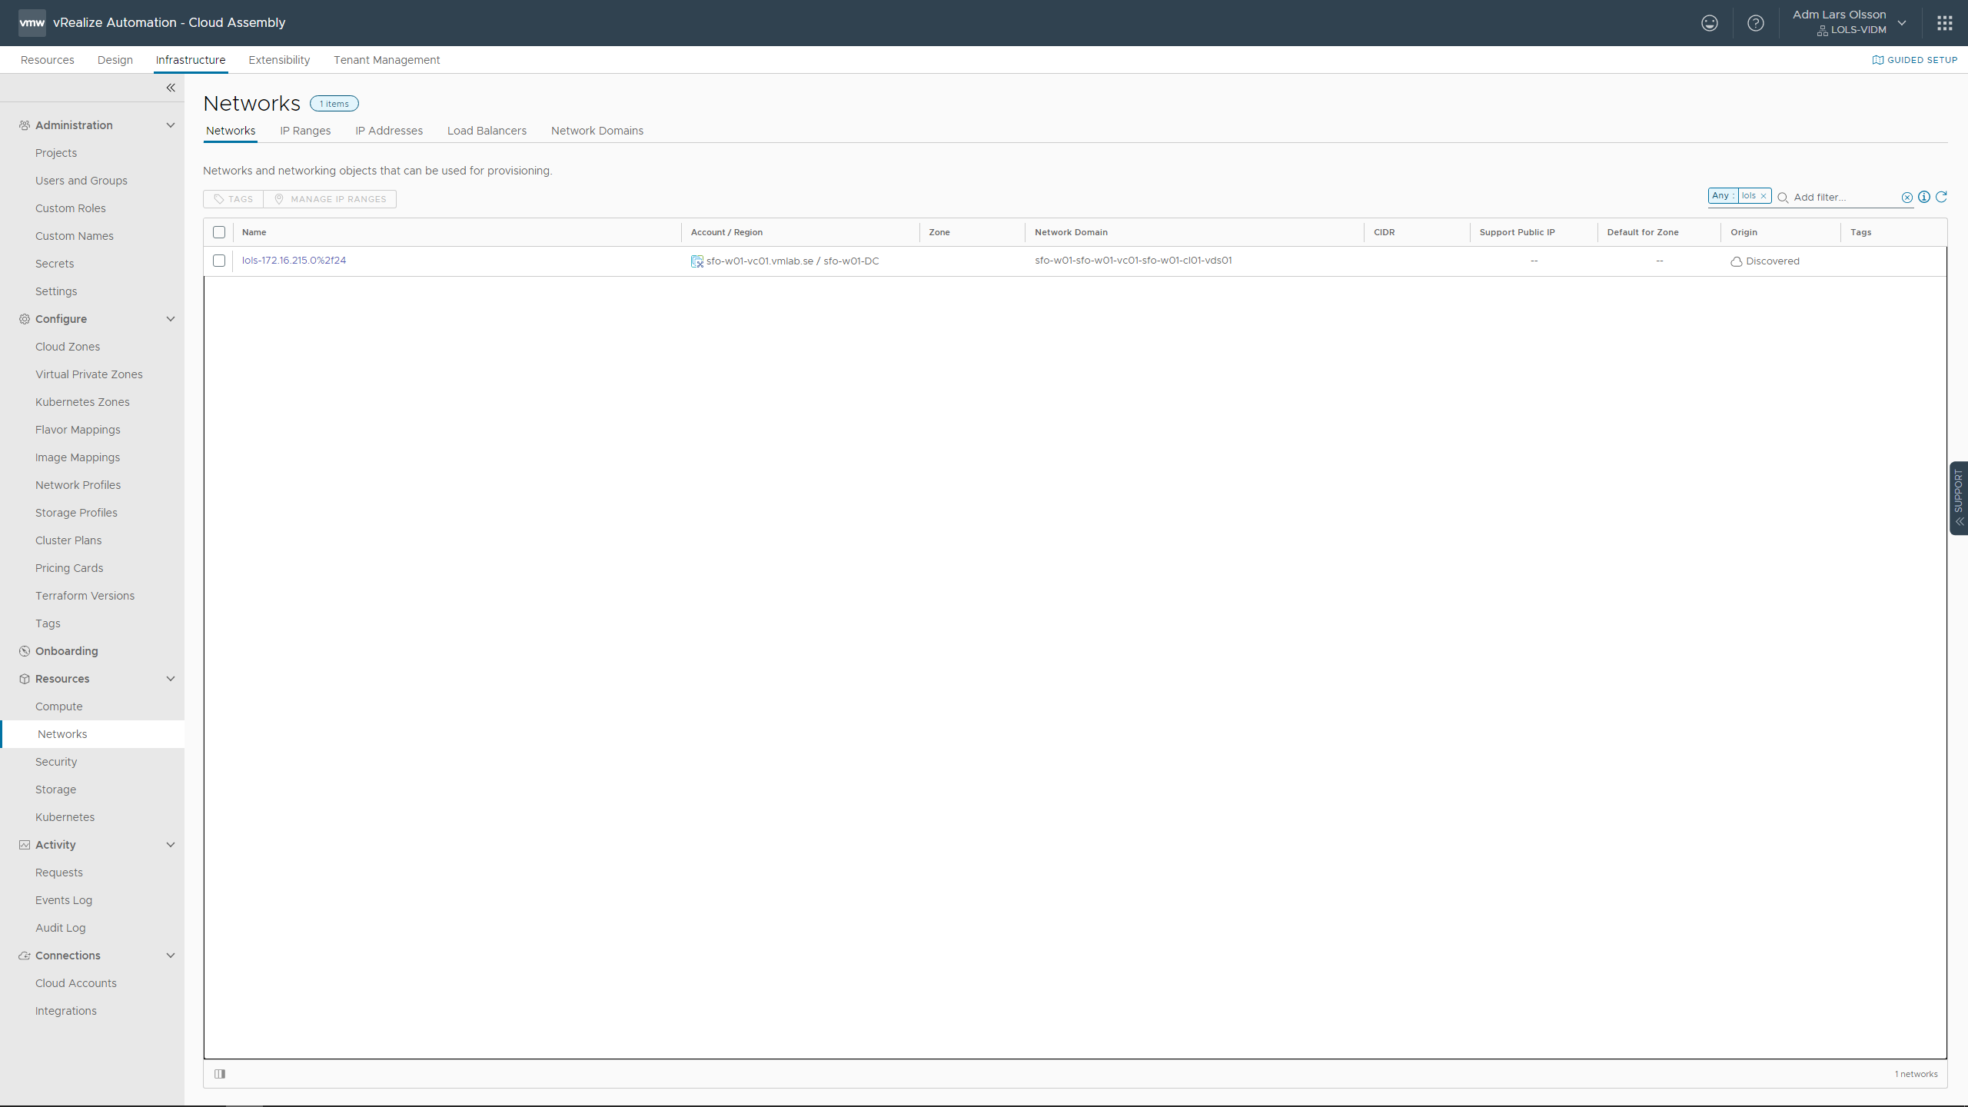Collapse the sidebar with double chevron icon

(x=171, y=88)
